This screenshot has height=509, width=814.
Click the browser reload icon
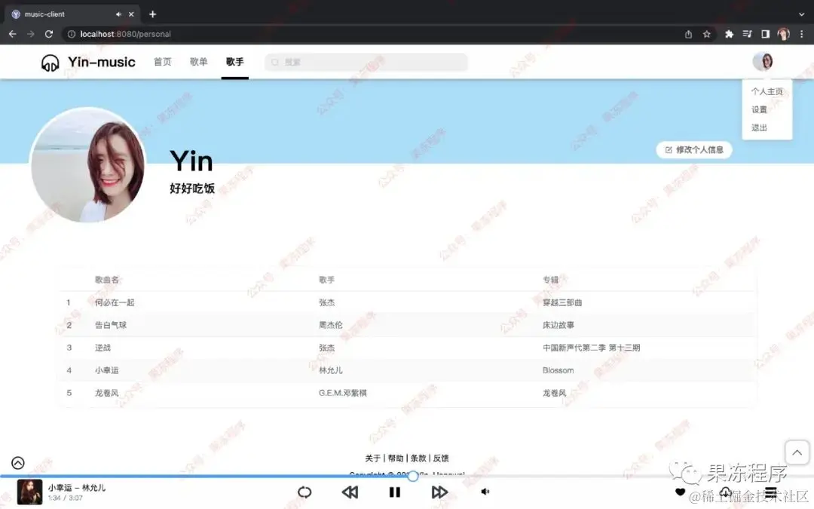[48, 34]
